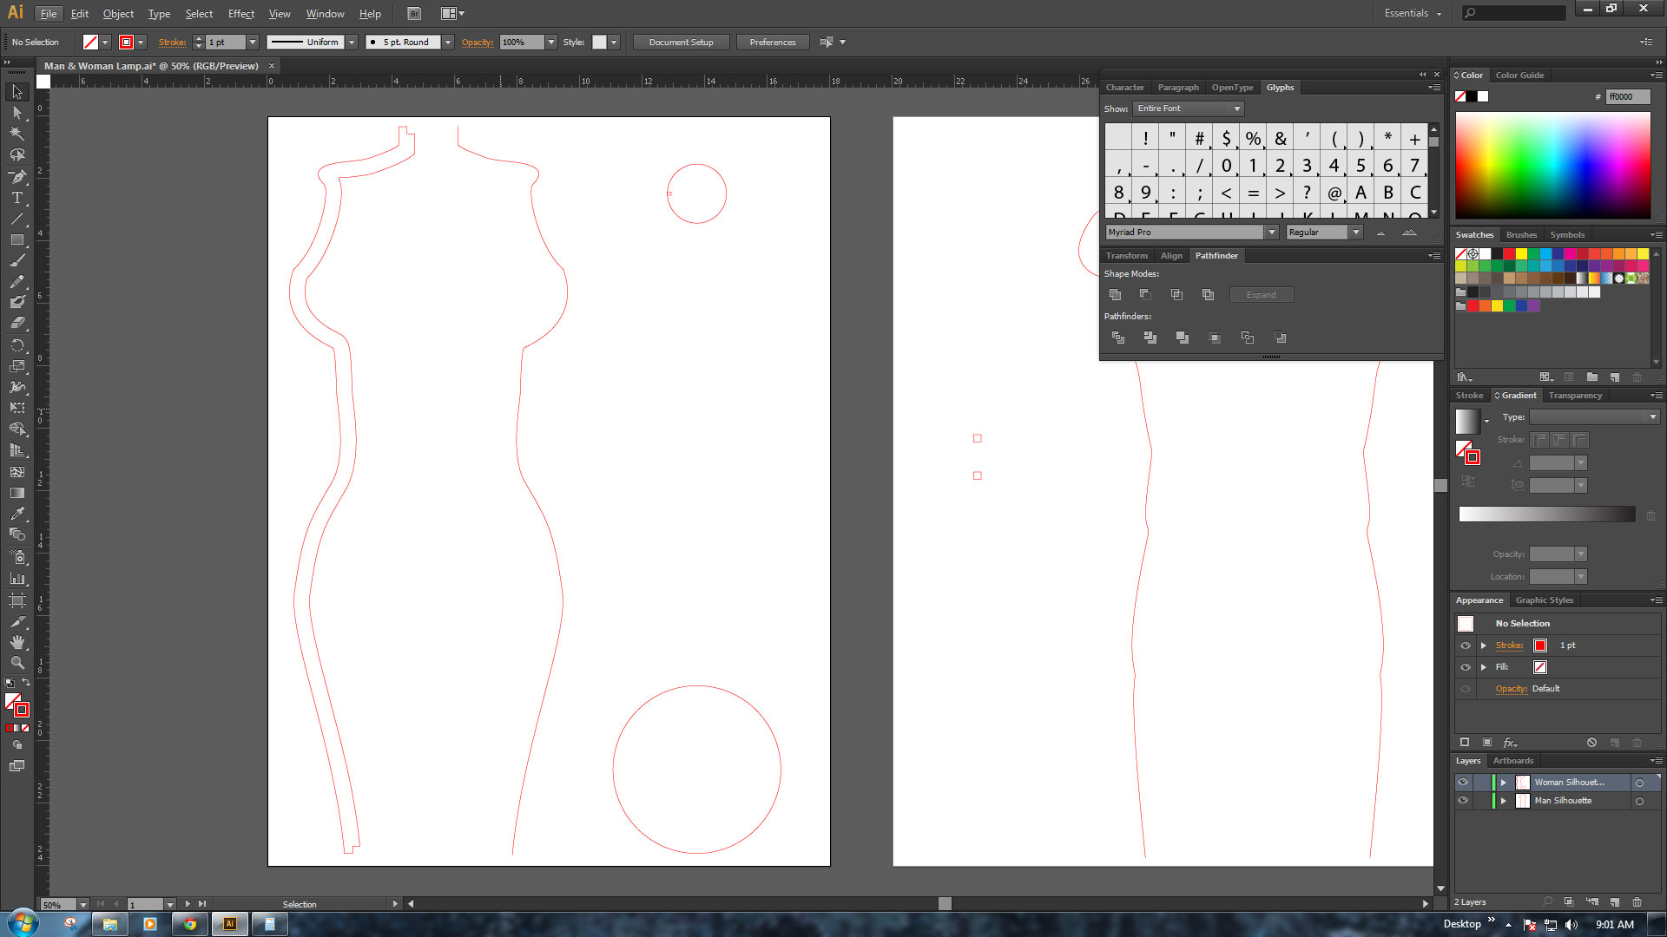This screenshot has height=937, width=1667.
Task: Select the Eraser tool
Action: tap(17, 323)
